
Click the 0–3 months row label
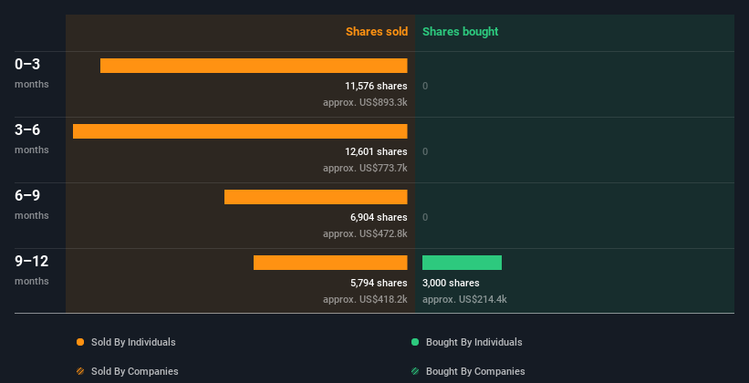coord(32,73)
